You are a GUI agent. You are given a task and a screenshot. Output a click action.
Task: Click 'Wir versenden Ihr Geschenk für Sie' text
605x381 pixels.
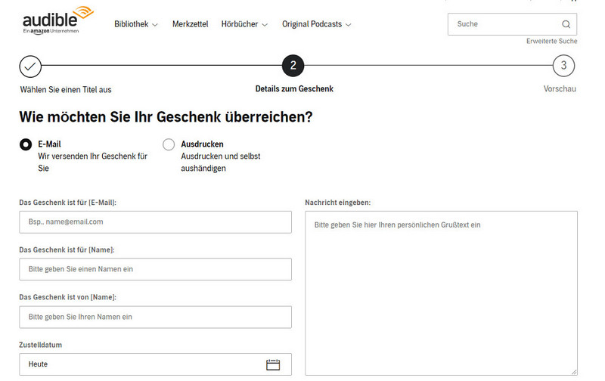coord(92,163)
